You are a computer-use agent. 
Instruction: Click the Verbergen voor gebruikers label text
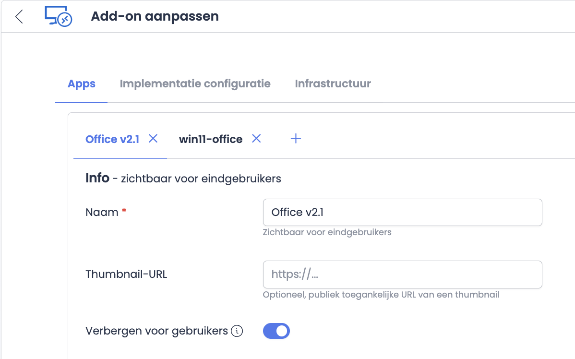tap(156, 331)
